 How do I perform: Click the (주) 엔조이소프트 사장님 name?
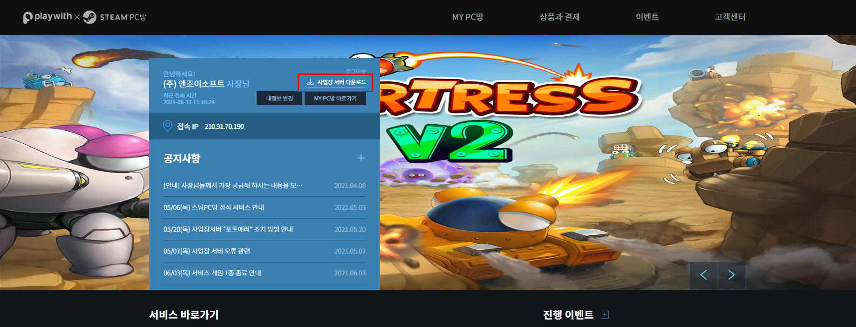[x=206, y=84]
